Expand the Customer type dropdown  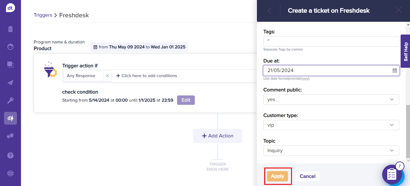tap(331, 125)
